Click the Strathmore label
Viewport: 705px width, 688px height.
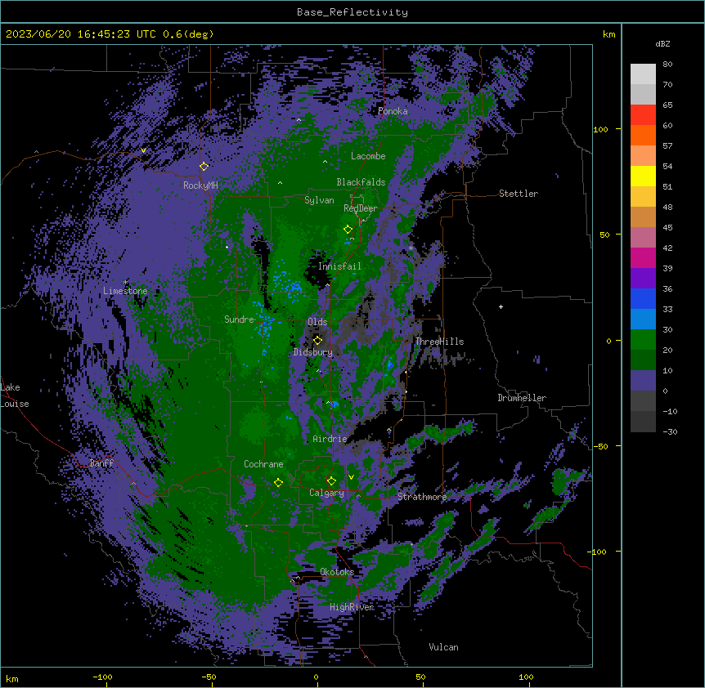click(422, 497)
